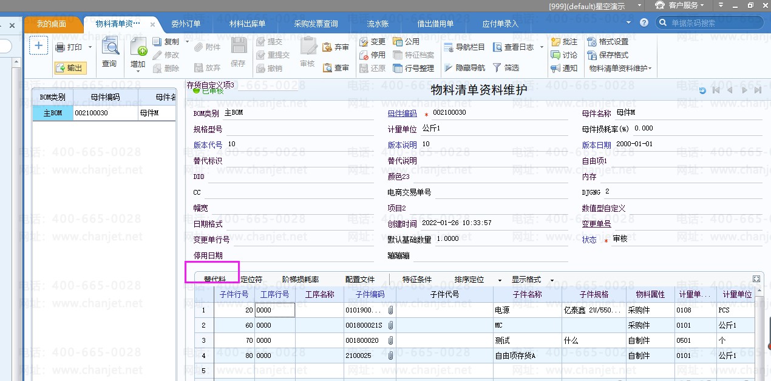Viewport: 771px width, 381px height.
Task: Switch to the 委外订单 tab
Action: pos(186,24)
